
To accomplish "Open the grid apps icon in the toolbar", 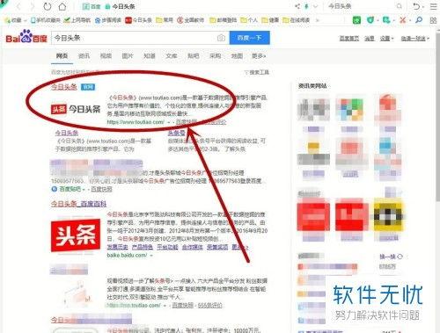I will point(433,20).
